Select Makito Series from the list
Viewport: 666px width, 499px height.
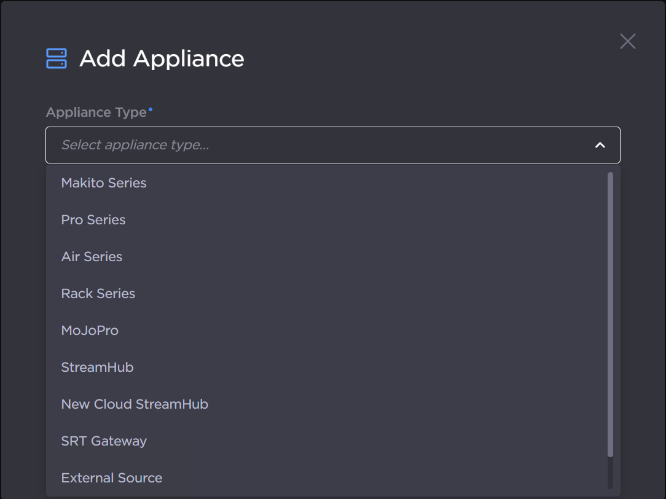(103, 183)
